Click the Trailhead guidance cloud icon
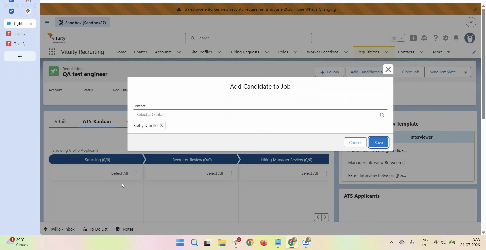The height and width of the screenshot is (250, 486). pos(424,38)
